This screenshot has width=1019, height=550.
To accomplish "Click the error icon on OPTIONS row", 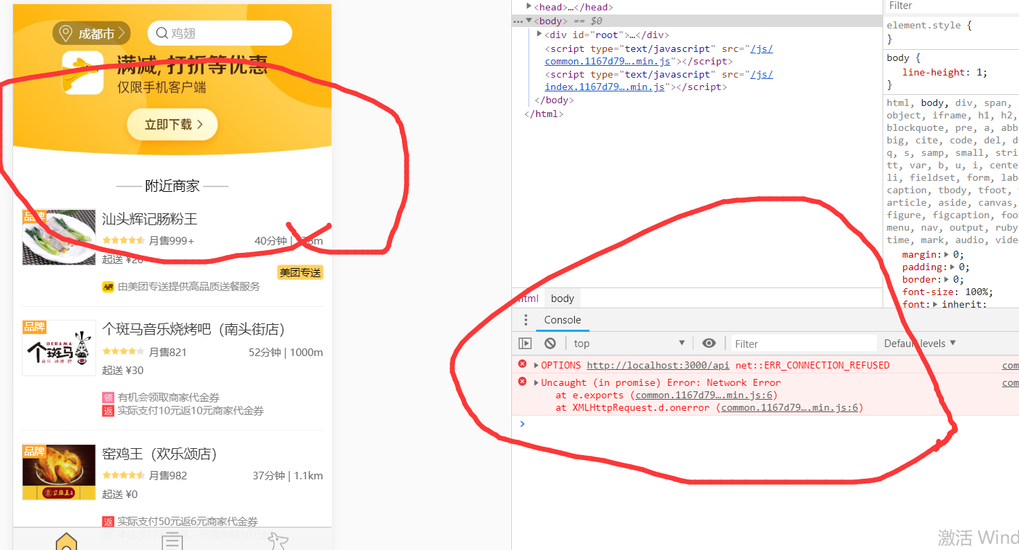I will pyautogui.click(x=522, y=364).
